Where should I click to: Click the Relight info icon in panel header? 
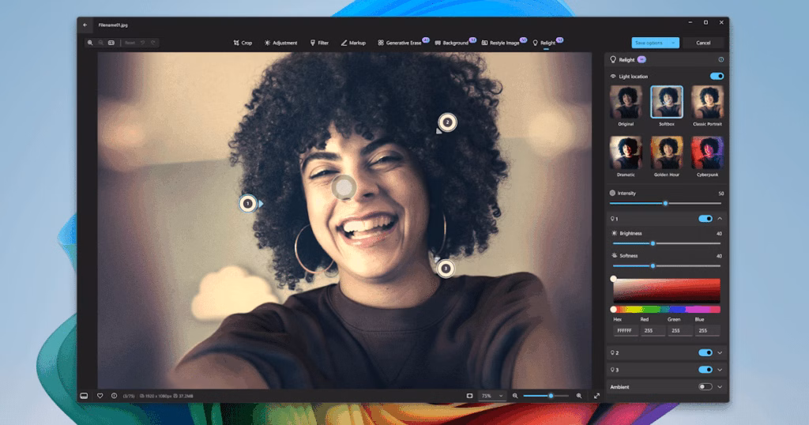tap(721, 59)
